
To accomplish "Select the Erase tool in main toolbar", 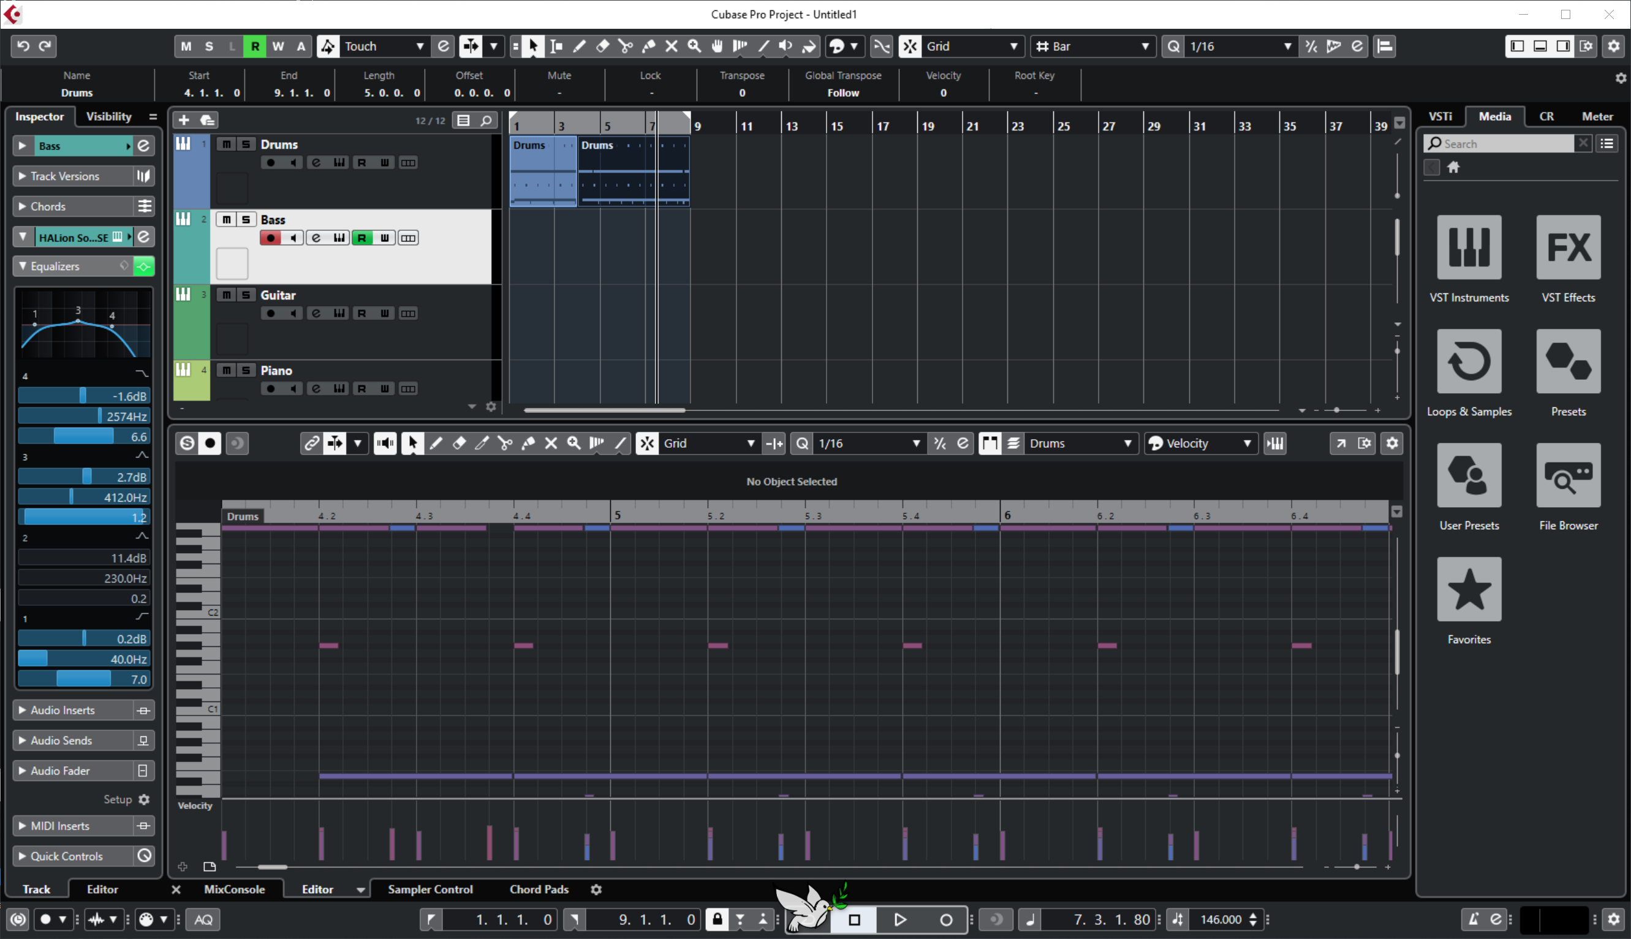I will tap(602, 46).
